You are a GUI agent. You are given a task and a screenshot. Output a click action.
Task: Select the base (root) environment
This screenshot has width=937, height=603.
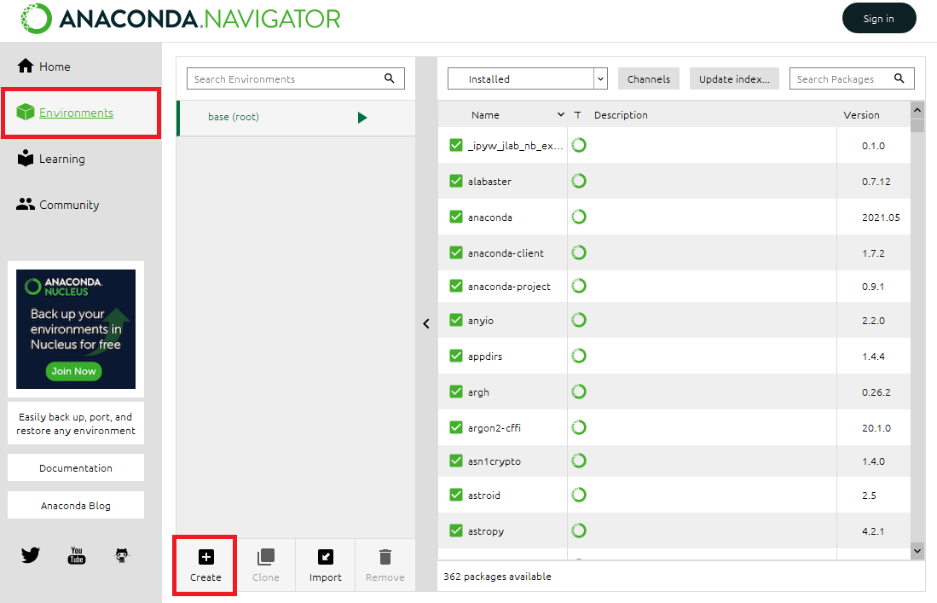[296, 118]
